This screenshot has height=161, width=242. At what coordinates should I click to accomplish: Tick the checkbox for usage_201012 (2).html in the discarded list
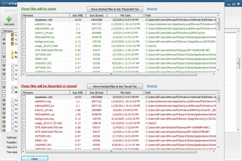[x=24, y=123]
